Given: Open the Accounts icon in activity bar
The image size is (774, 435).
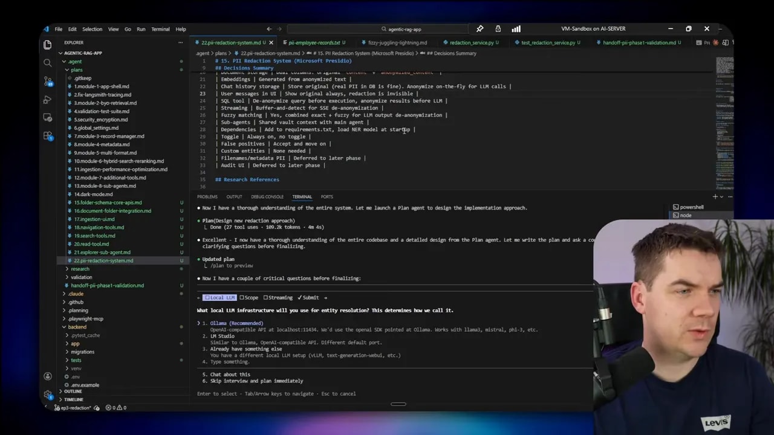Looking at the screenshot, I should tap(48, 376).
